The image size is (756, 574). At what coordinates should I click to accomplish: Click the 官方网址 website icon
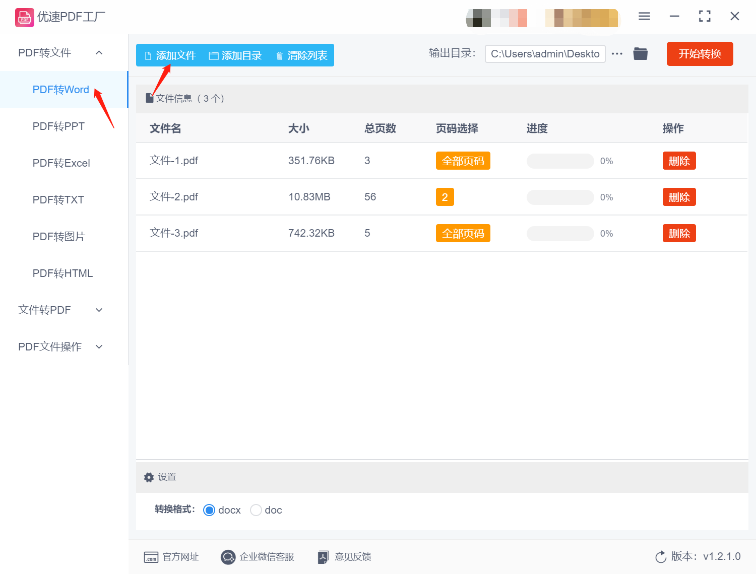coord(151,557)
